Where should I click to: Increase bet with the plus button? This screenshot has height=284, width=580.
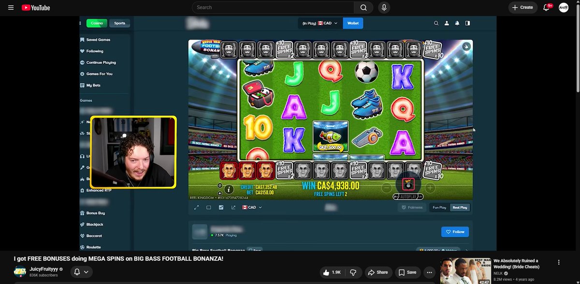pyautogui.click(x=430, y=187)
